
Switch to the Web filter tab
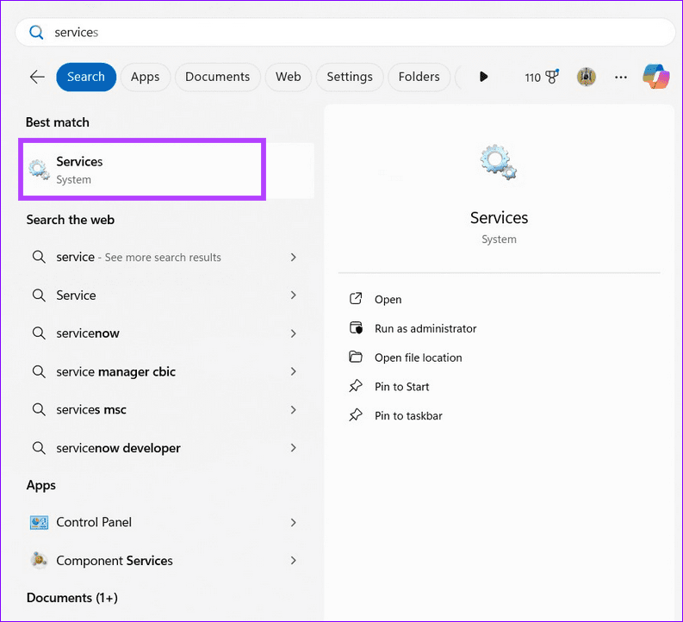pyautogui.click(x=289, y=77)
